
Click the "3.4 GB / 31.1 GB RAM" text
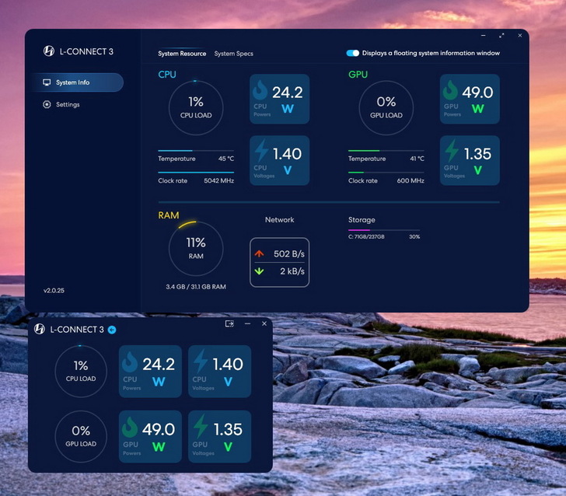196,287
